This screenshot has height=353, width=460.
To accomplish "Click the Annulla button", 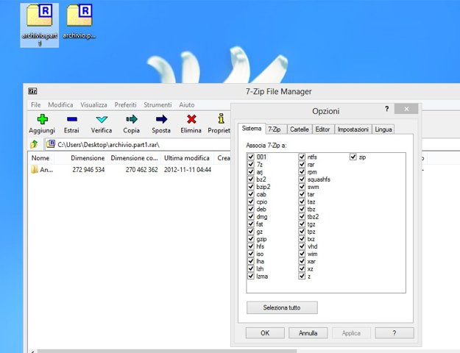I will click(308, 333).
